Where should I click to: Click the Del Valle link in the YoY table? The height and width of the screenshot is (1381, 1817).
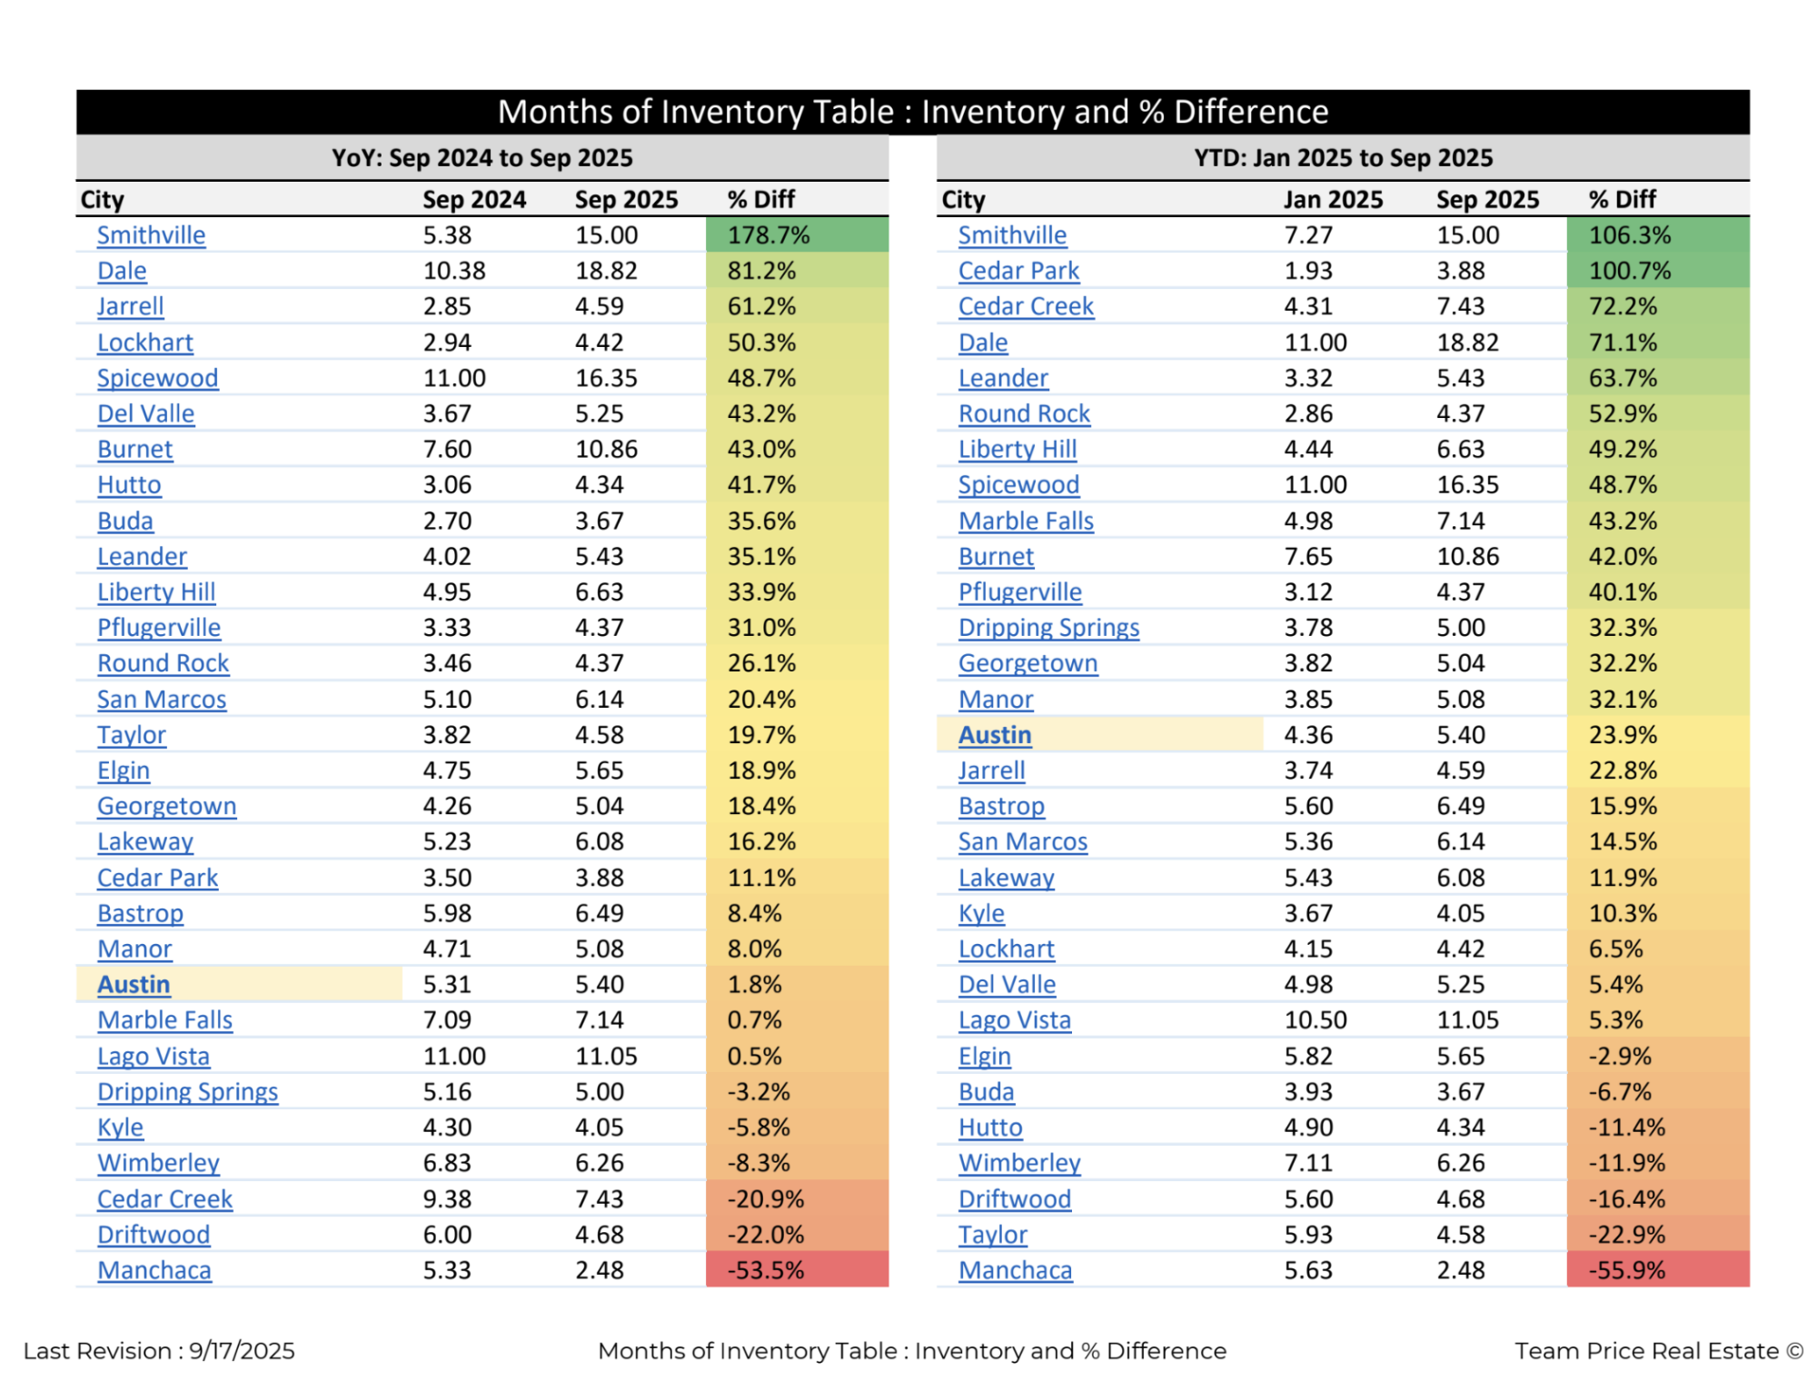tap(145, 413)
